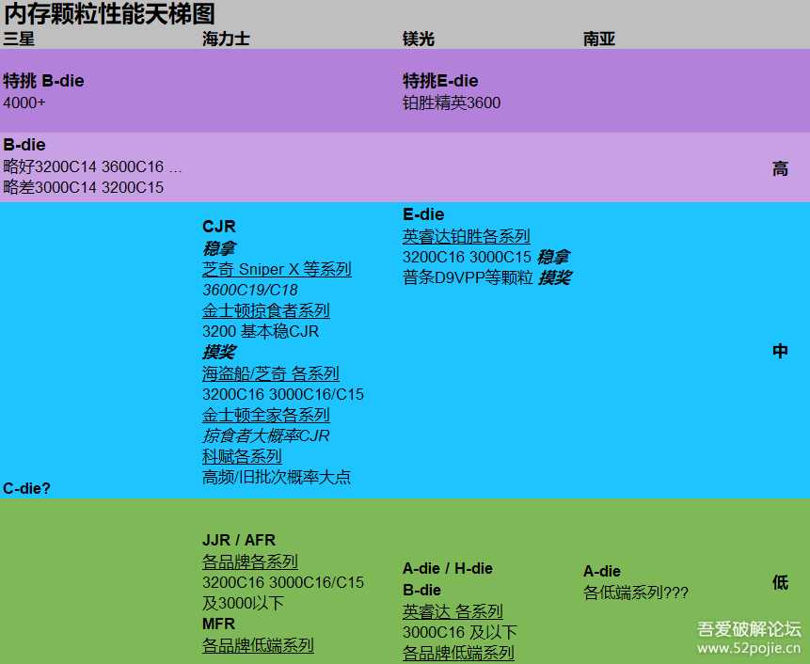Click the C-die? text in Samsung column
Screen dimensions: 810x664
pyautogui.click(x=26, y=487)
